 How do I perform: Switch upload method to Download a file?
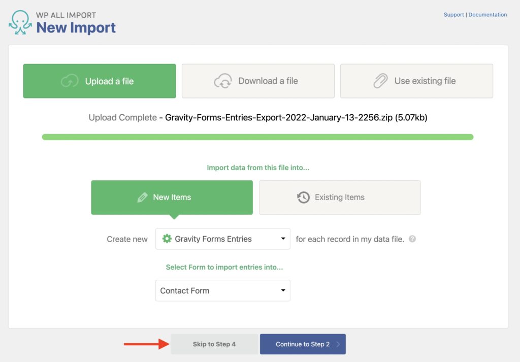click(x=257, y=81)
